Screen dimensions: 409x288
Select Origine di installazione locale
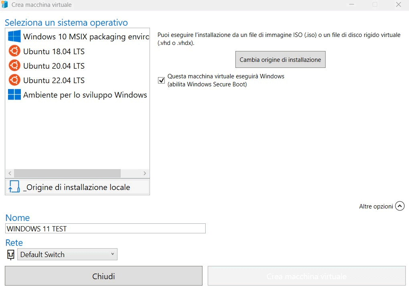[77, 187]
